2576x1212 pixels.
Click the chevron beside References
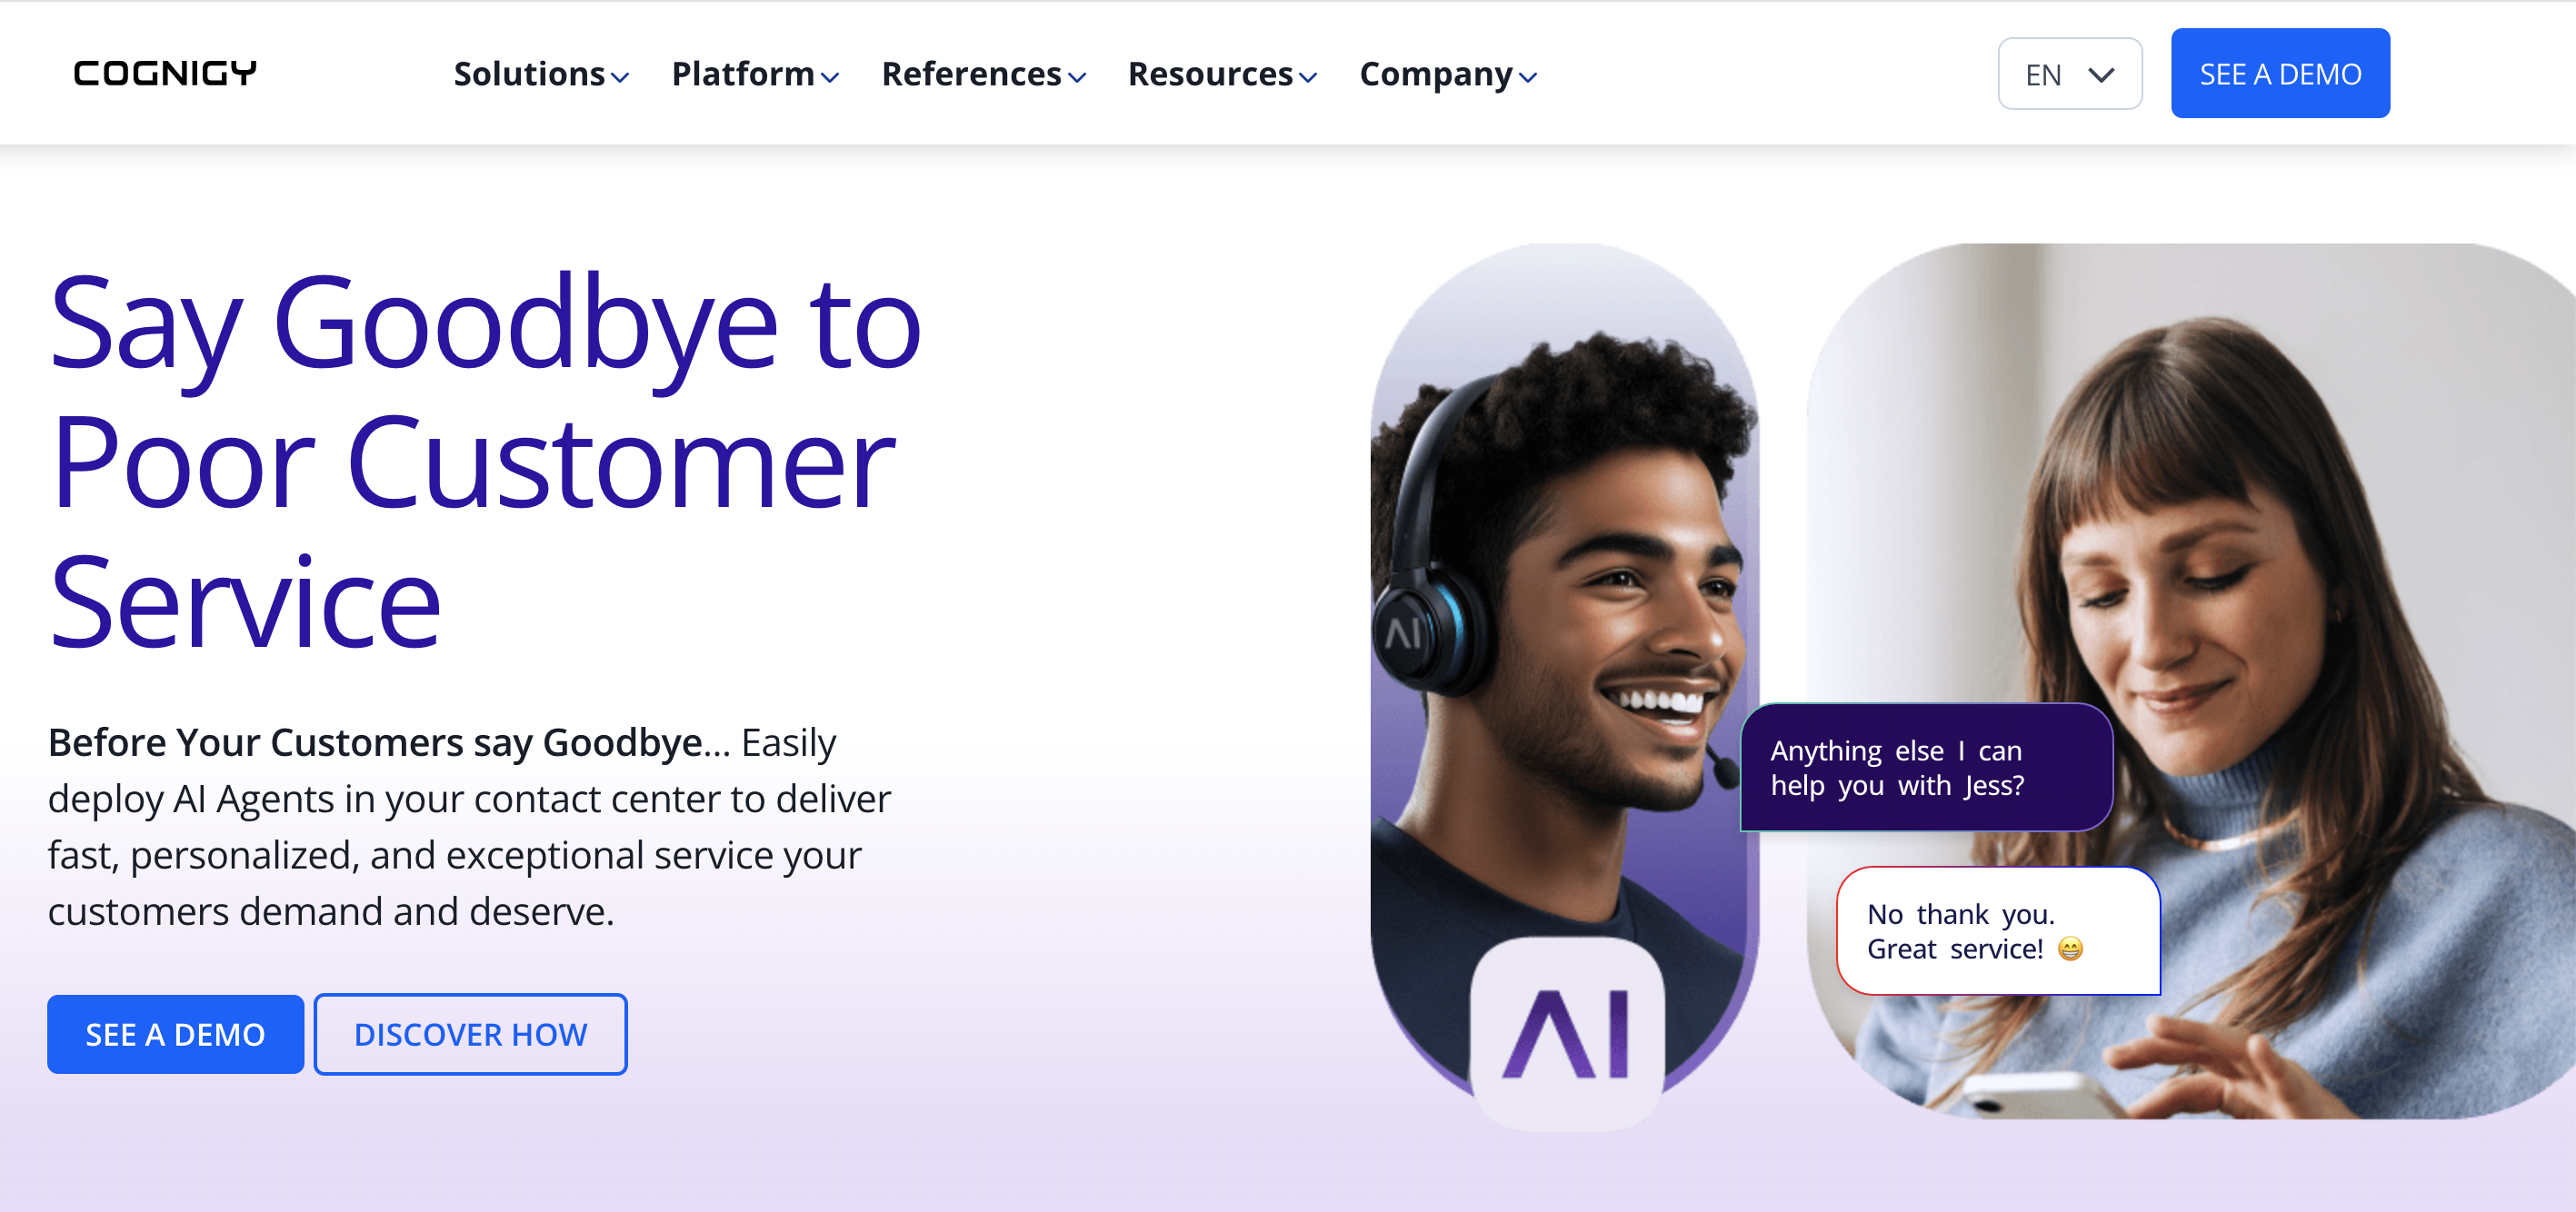click(x=1077, y=77)
